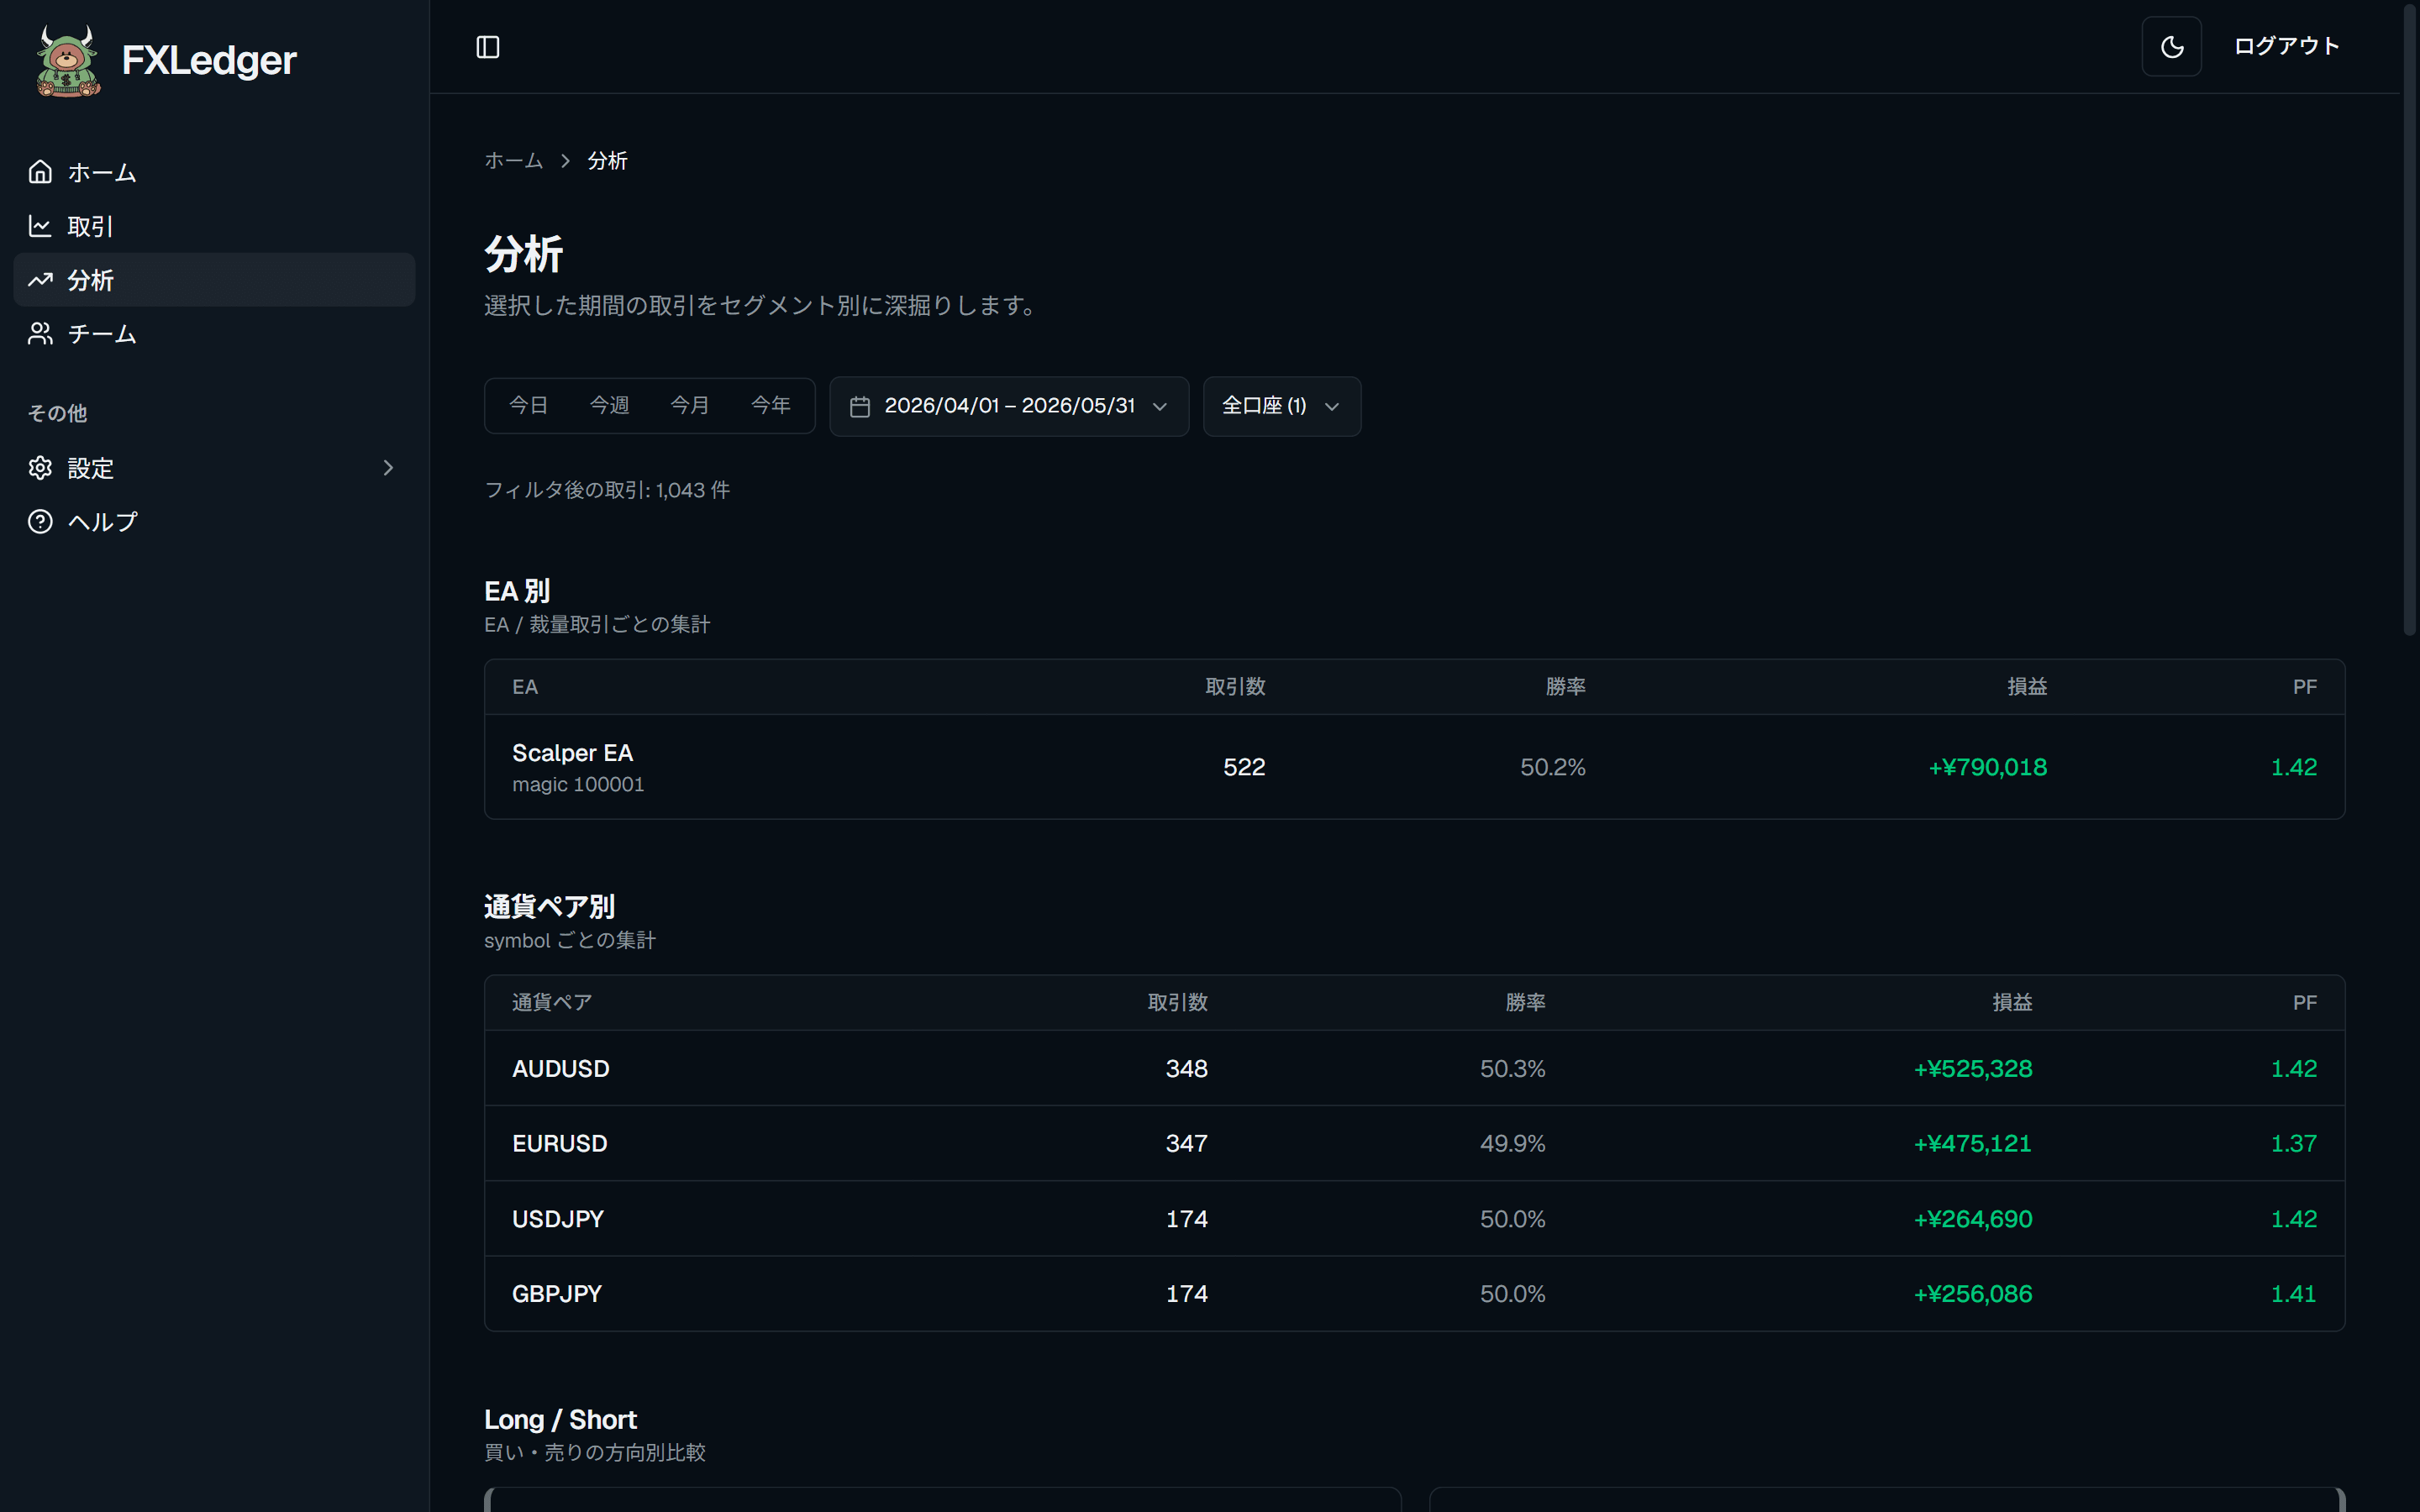This screenshot has width=2420, height=1512.
Task: Open ヘルプ in the sidebar
Action: (214, 522)
